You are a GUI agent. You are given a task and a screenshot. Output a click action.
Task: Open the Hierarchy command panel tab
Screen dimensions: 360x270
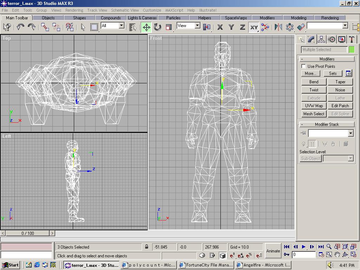[x=321, y=39]
